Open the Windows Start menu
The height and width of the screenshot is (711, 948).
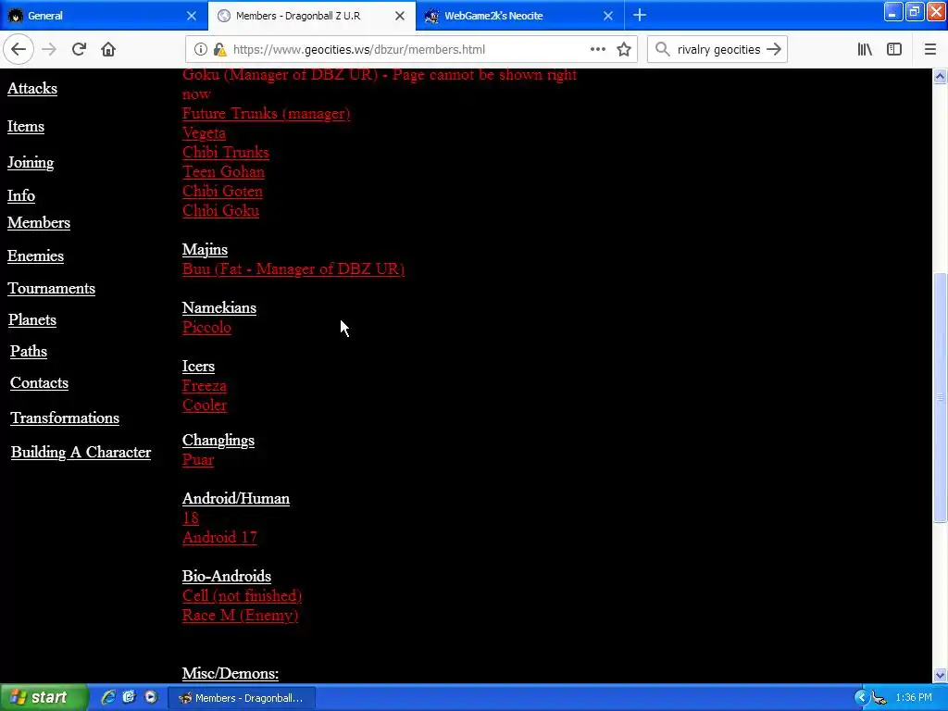coord(43,697)
